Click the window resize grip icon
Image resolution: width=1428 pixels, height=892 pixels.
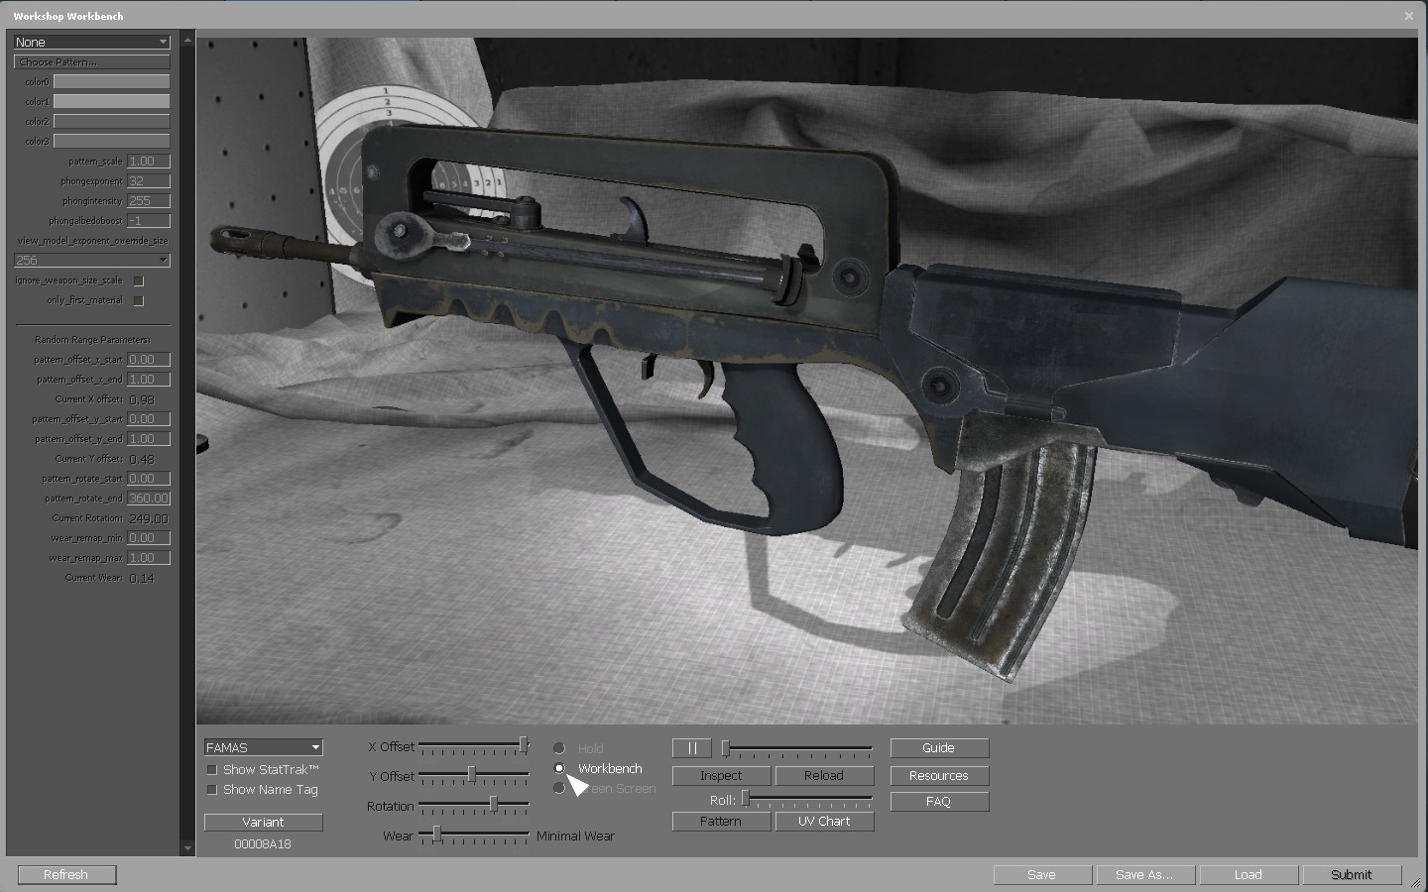click(x=1415, y=881)
